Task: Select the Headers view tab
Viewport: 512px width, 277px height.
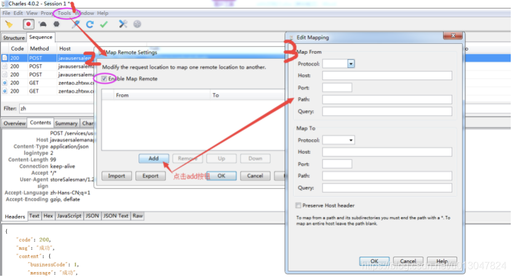Action: point(15,216)
